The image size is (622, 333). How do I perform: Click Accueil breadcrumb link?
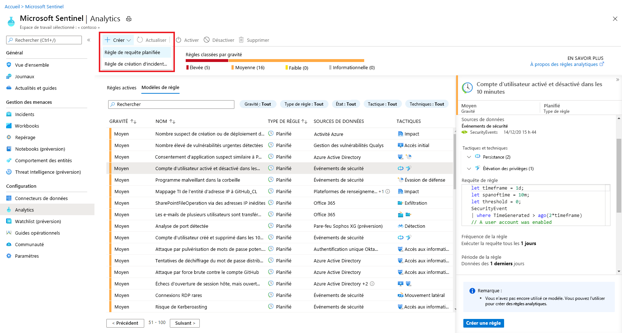point(12,6)
